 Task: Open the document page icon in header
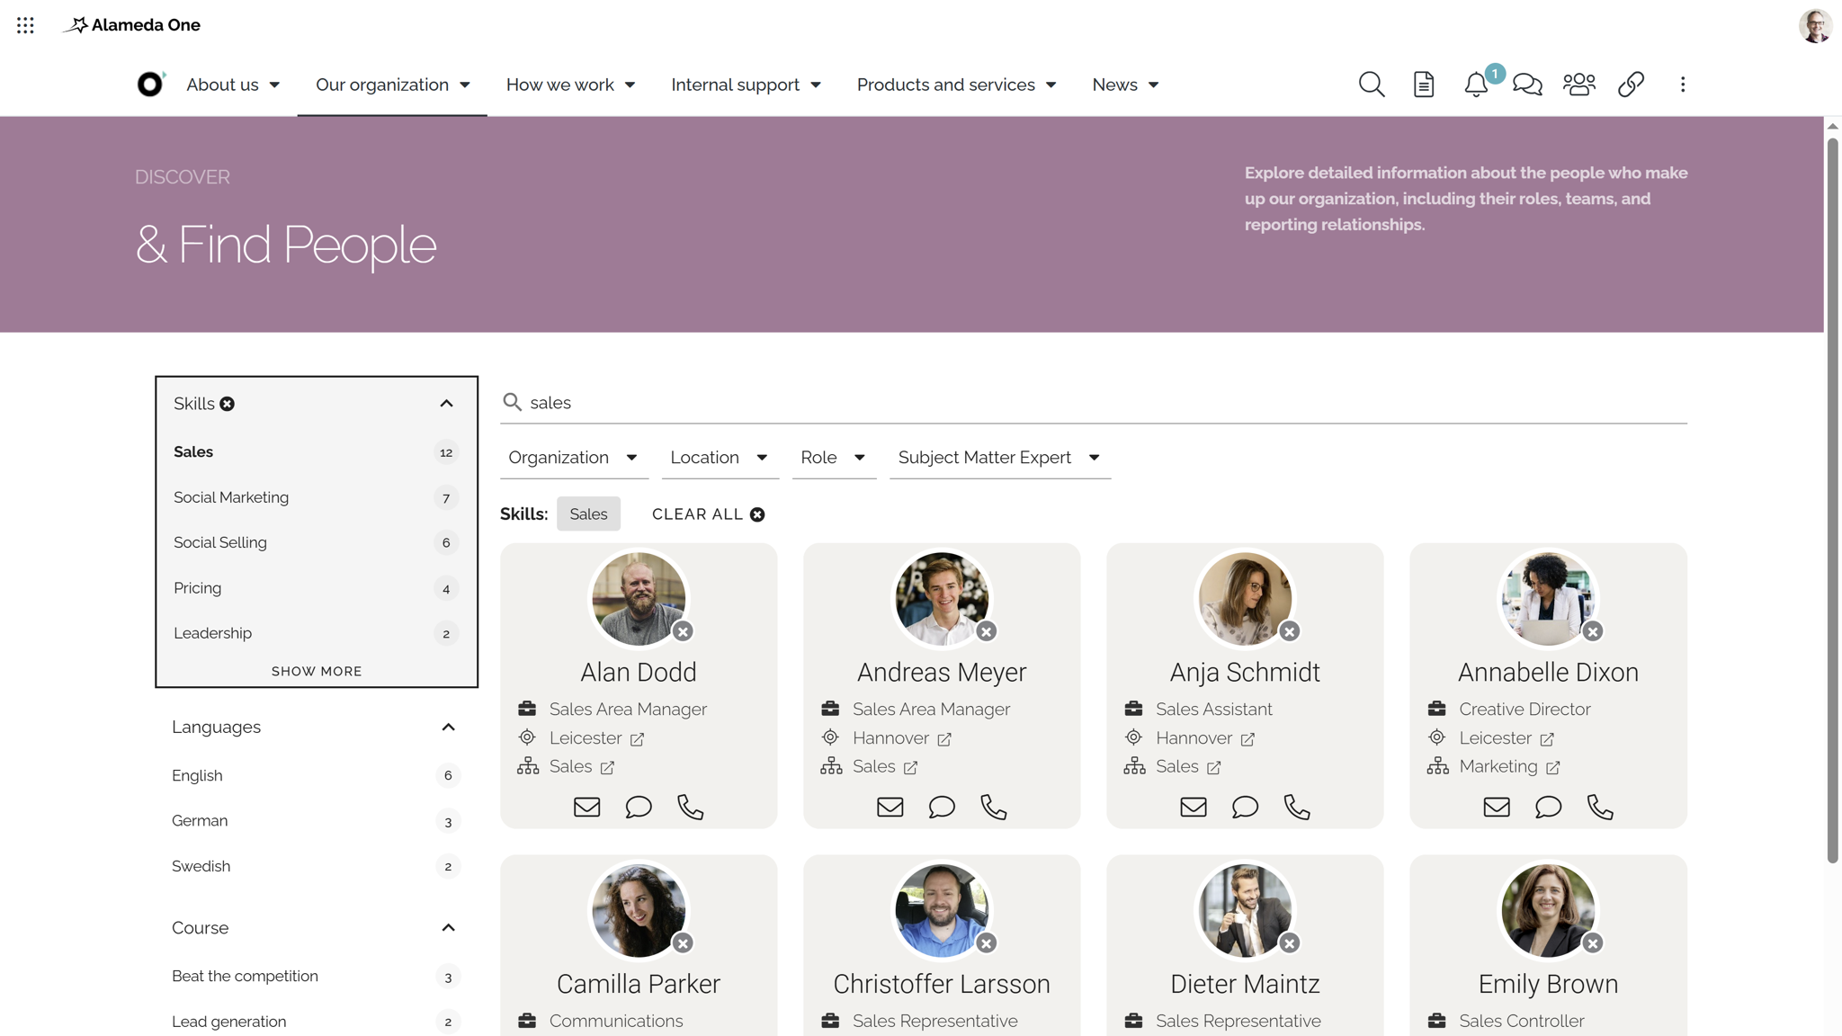point(1424,85)
